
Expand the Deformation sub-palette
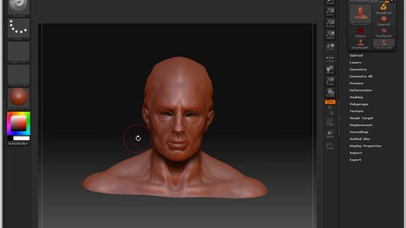click(x=361, y=90)
